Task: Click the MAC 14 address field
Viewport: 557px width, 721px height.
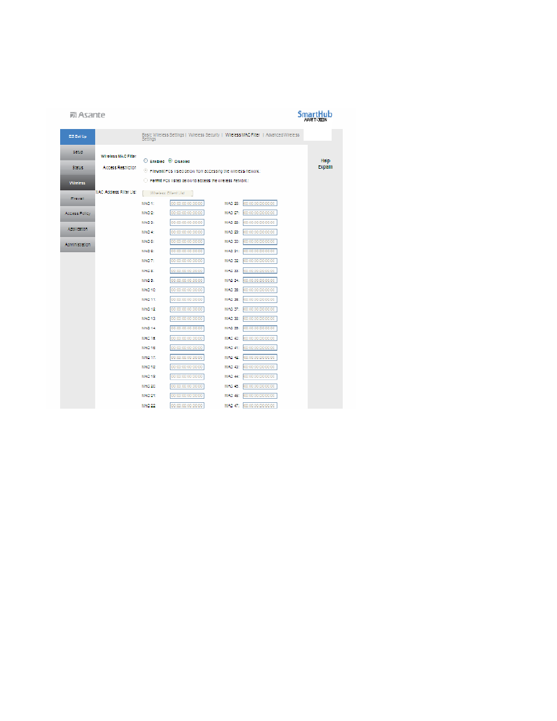Action: tap(187, 329)
